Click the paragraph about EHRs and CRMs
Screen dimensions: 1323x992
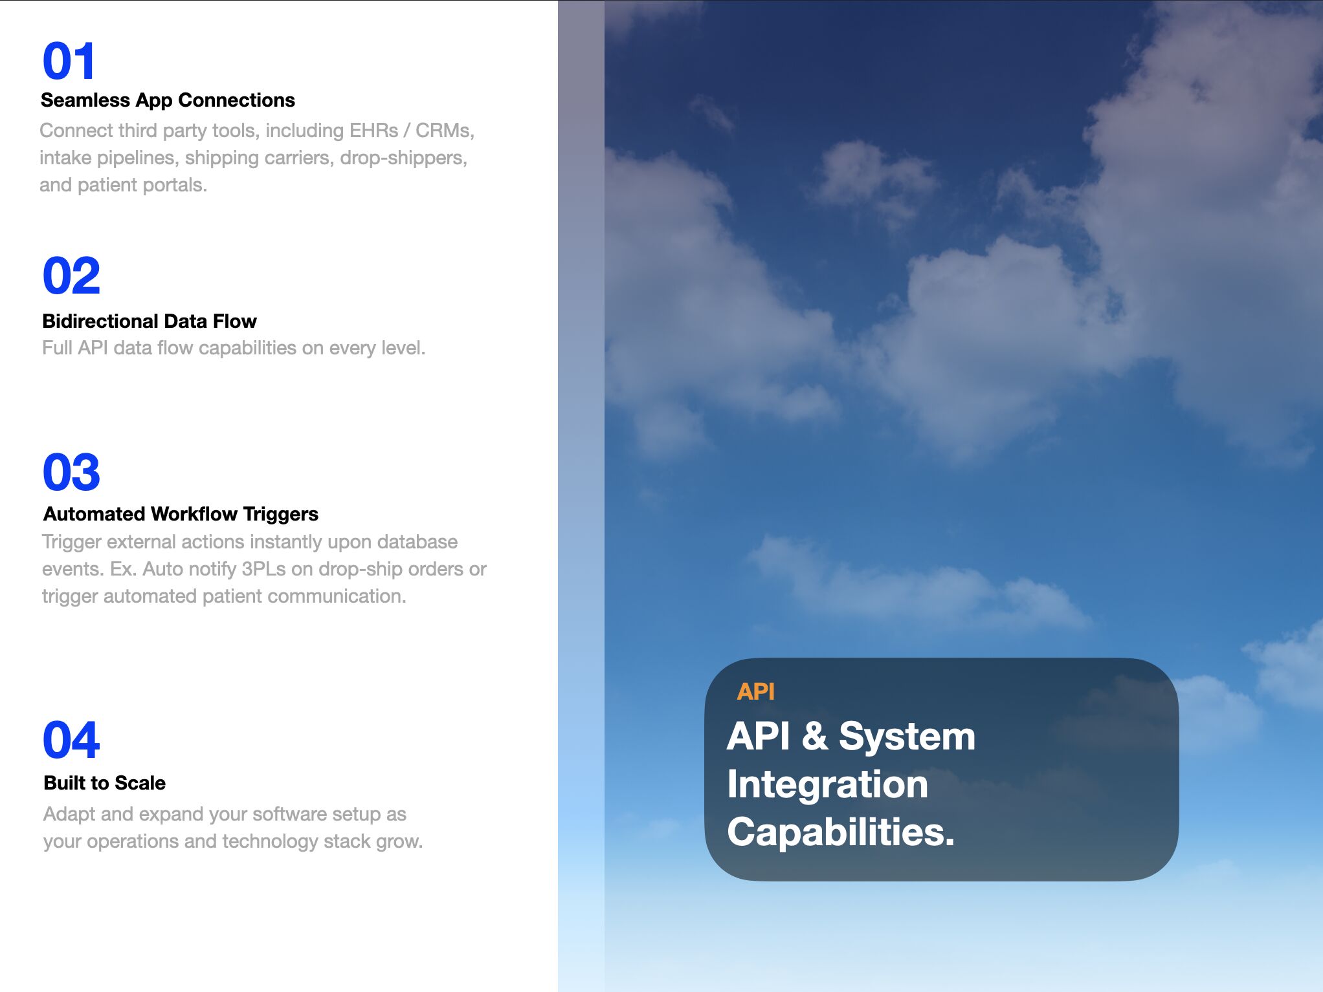(257, 157)
